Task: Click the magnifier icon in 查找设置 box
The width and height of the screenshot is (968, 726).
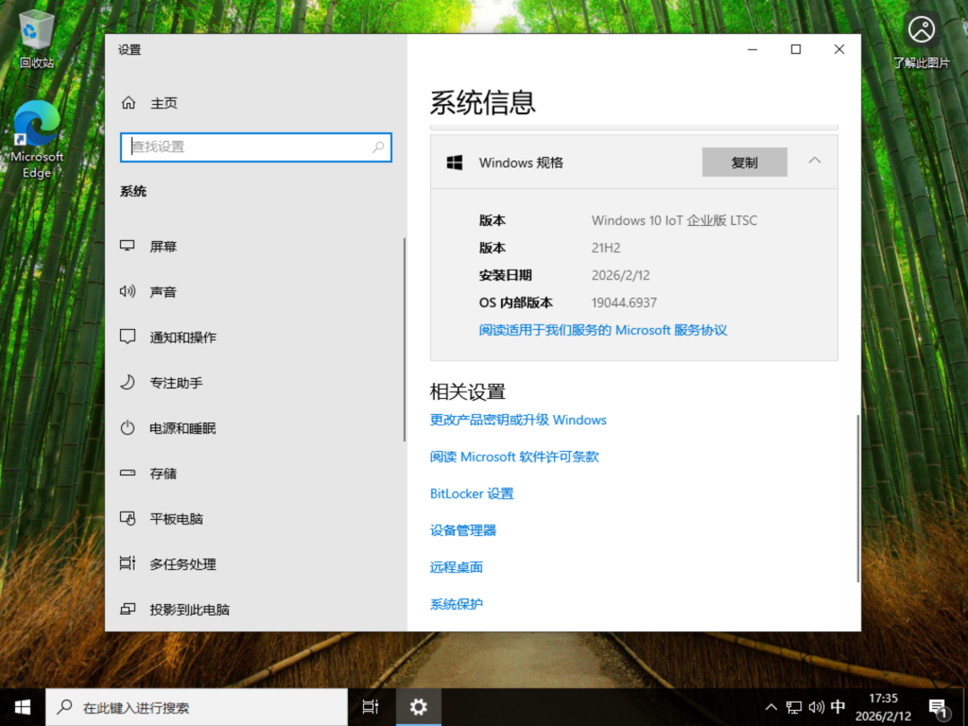Action: tap(378, 147)
